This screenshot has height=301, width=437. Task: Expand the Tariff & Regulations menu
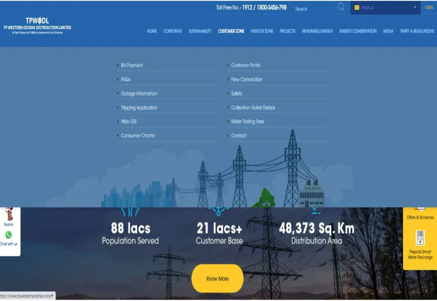tap(417, 31)
